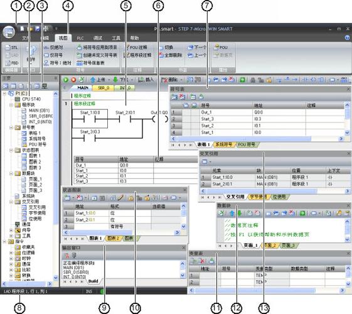Collapse the 状态图表 tree node
The height and width of the screenshot is (314, 352).
(11, 150)
